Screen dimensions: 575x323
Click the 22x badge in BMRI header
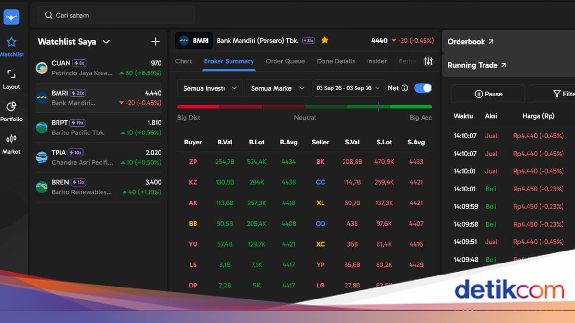pos(309,41)
